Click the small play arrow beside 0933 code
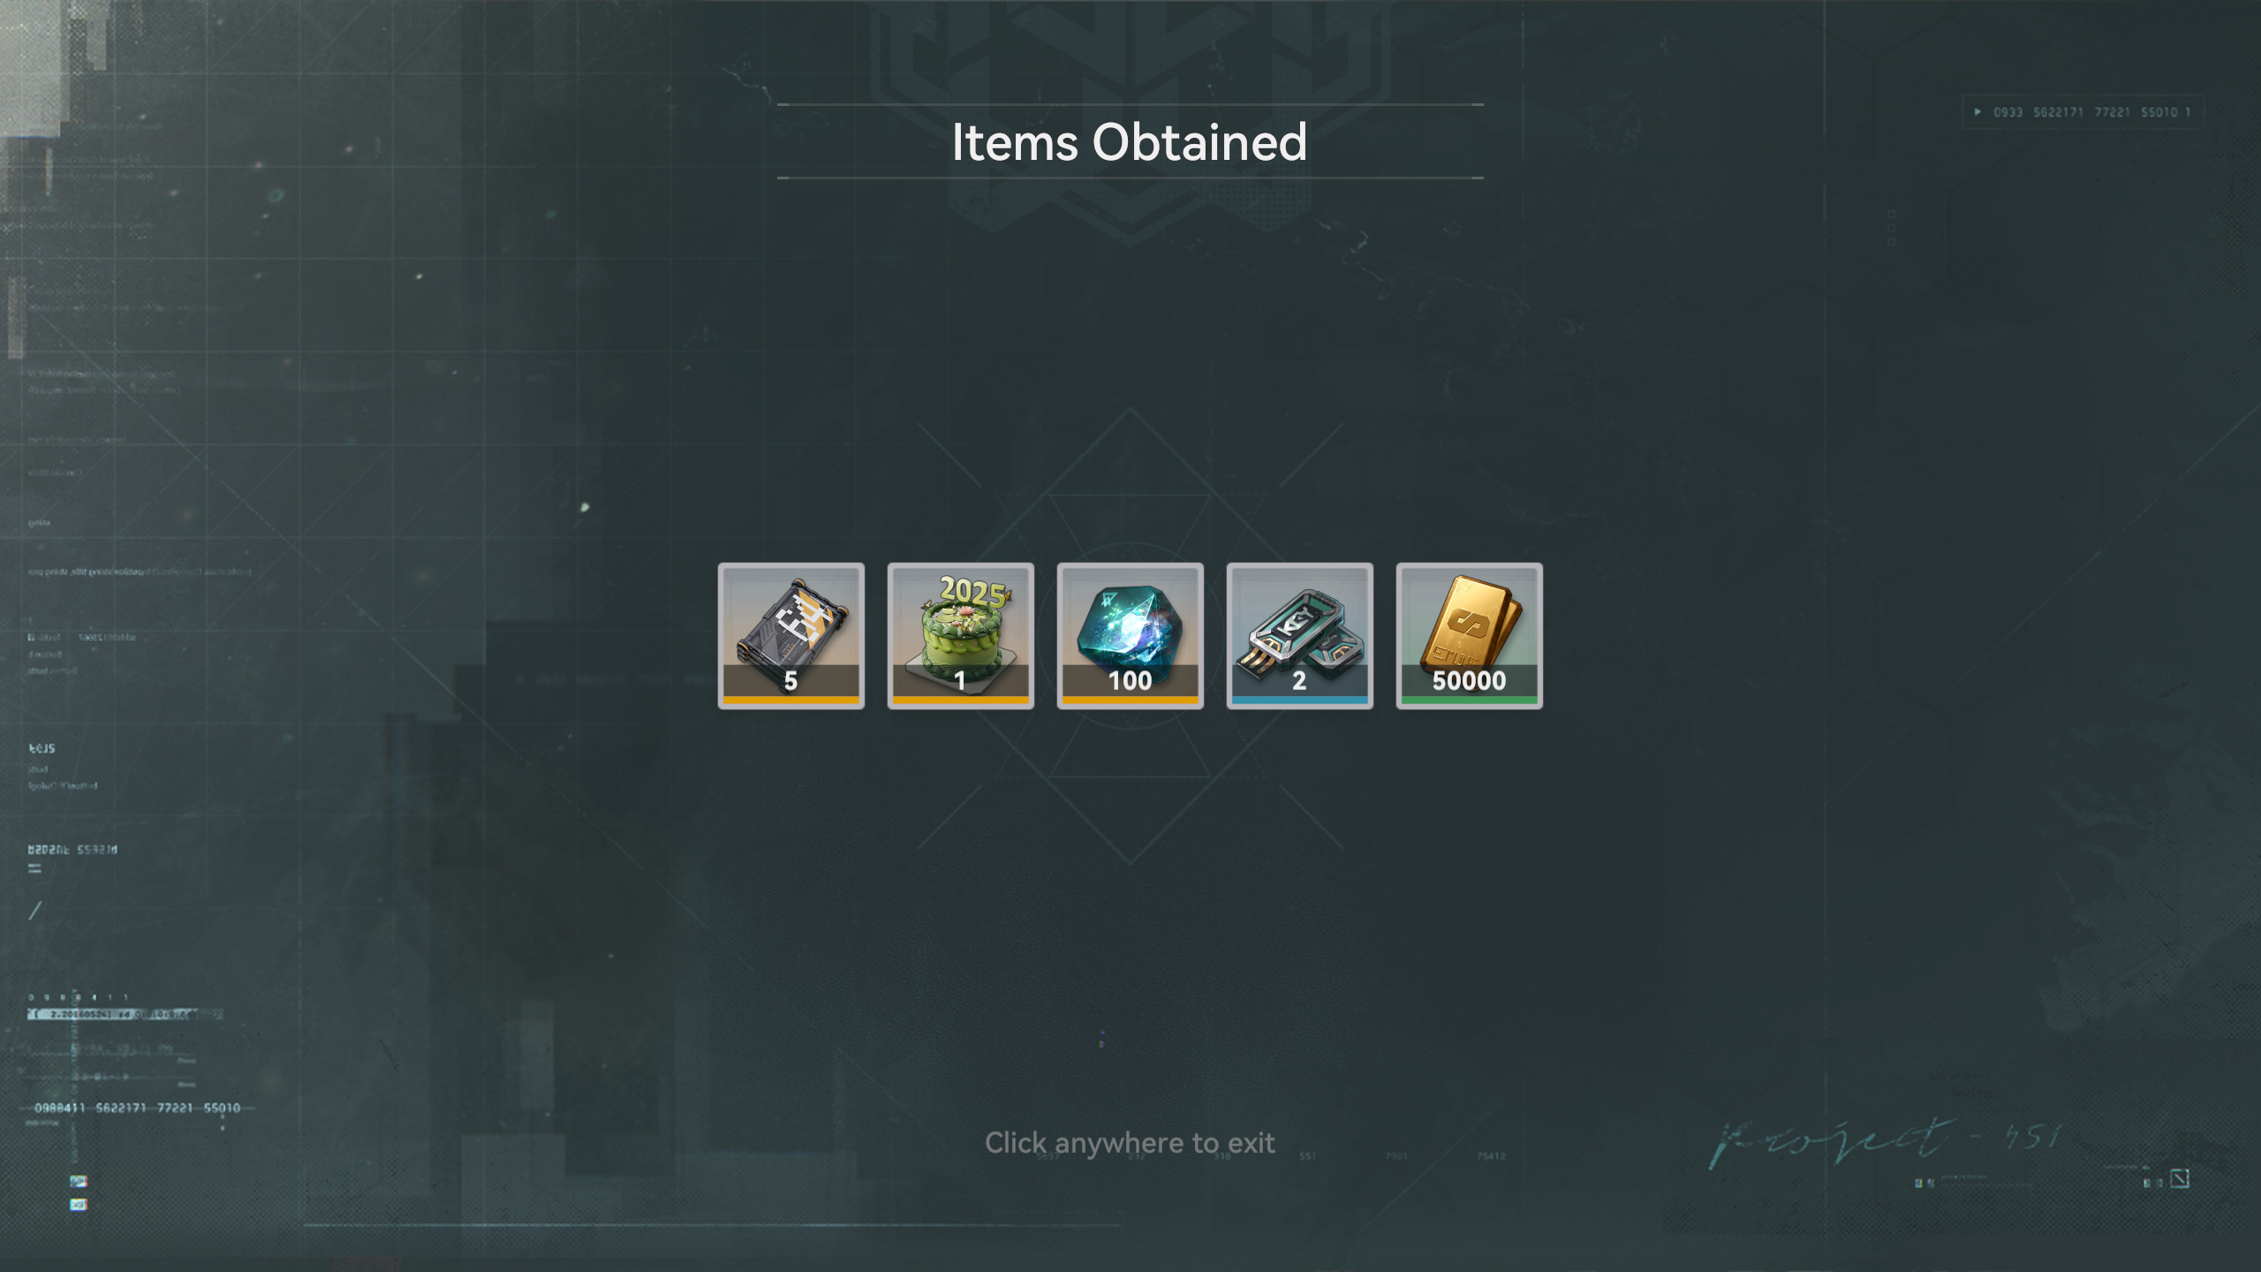2261x1272 pixels. (1977, 112)
